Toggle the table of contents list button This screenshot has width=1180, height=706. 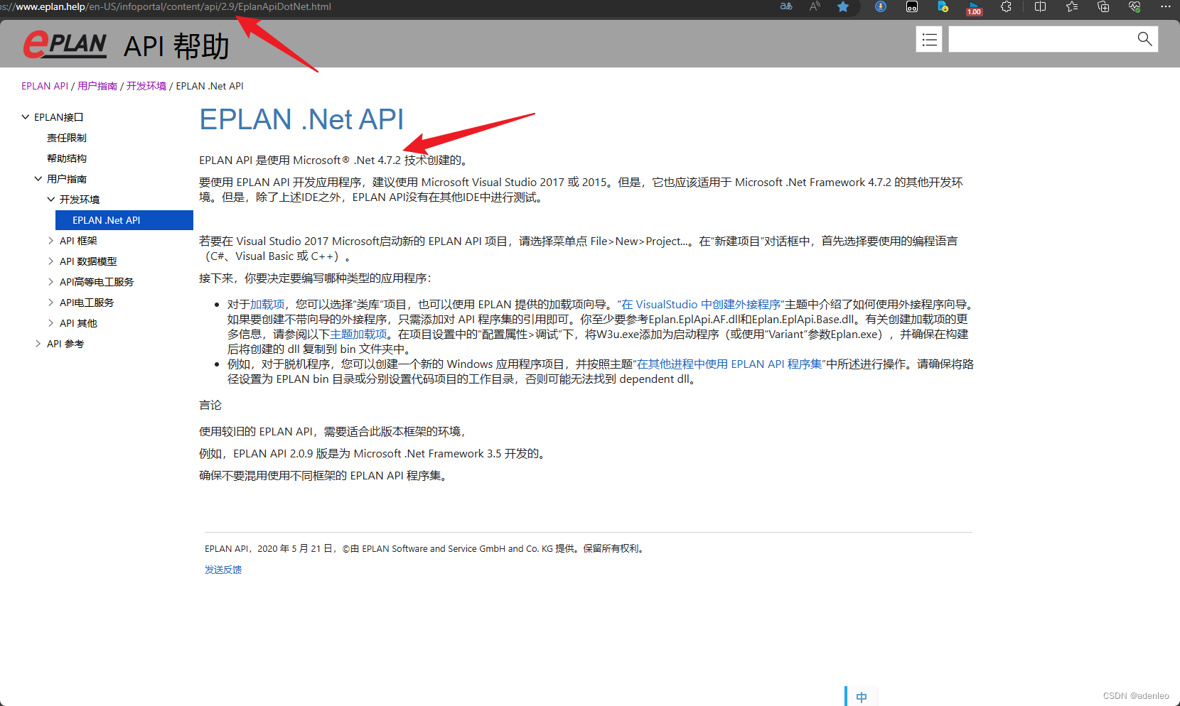coord(929,39)
